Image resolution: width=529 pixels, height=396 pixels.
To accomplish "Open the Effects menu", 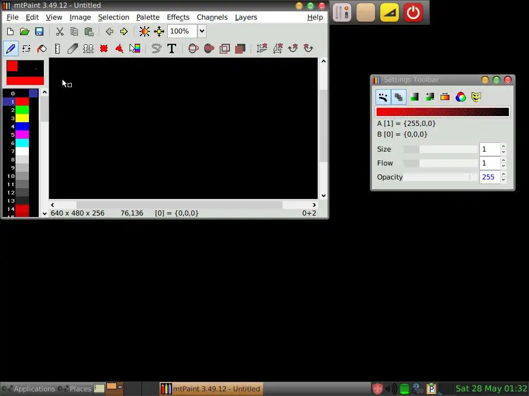I will 178,17.
